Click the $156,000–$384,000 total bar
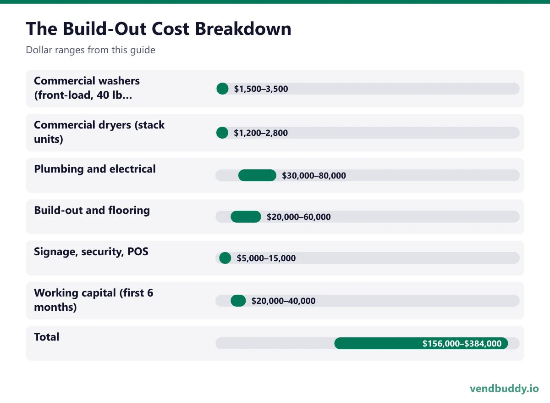550x403 pixels. [421, 343]
